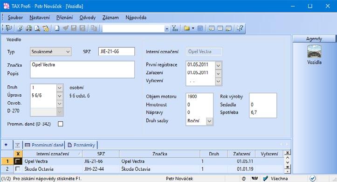This screenshot has width=337, height=182.
Task: Click the copy record toolbar icon
Action: (94, 28)
